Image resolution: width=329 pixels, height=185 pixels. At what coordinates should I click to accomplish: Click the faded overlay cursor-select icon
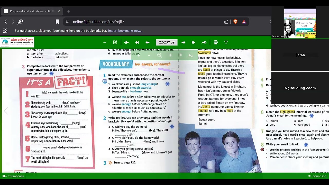[x=191, y=55]
